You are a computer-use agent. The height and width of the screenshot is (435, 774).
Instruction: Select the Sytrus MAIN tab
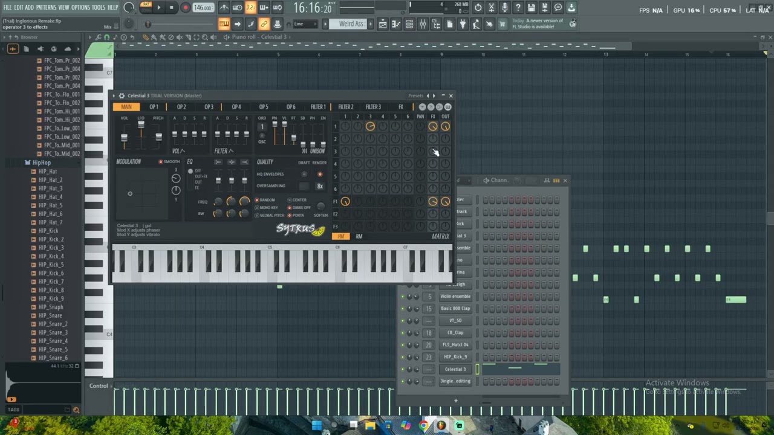pos(126,107)
